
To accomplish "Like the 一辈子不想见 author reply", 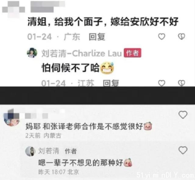I will [183, 150].
